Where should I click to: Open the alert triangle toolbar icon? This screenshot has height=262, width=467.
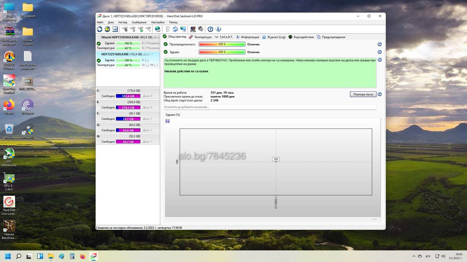pos(107,29)
